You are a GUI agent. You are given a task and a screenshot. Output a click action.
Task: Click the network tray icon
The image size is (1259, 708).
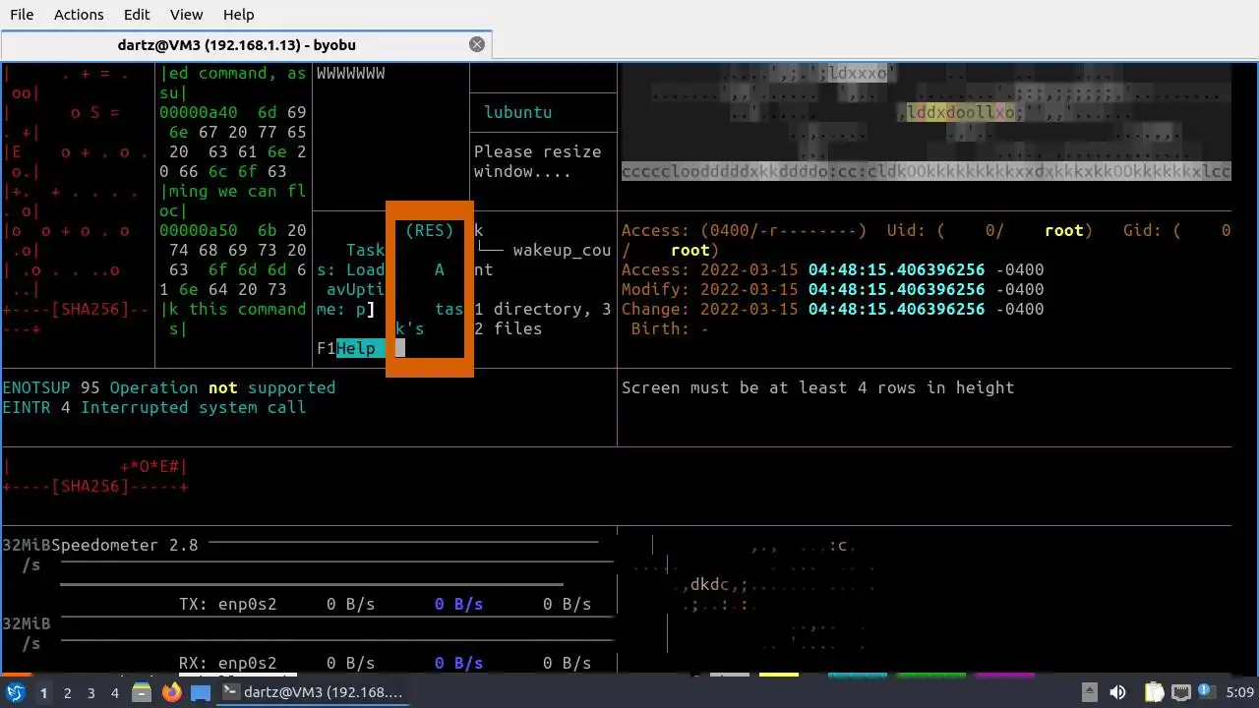(x=1180, y=692)
